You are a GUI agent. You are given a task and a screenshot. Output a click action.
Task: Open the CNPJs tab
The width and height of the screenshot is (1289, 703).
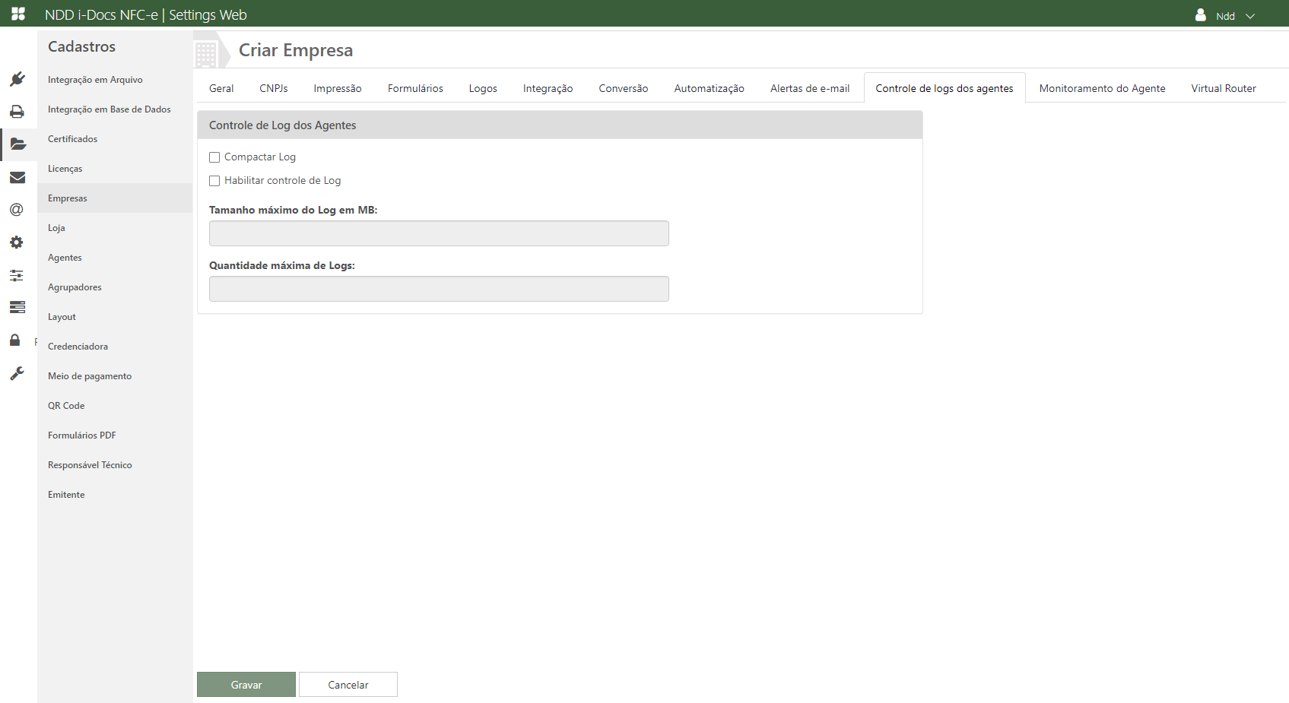tap(274, 88)
